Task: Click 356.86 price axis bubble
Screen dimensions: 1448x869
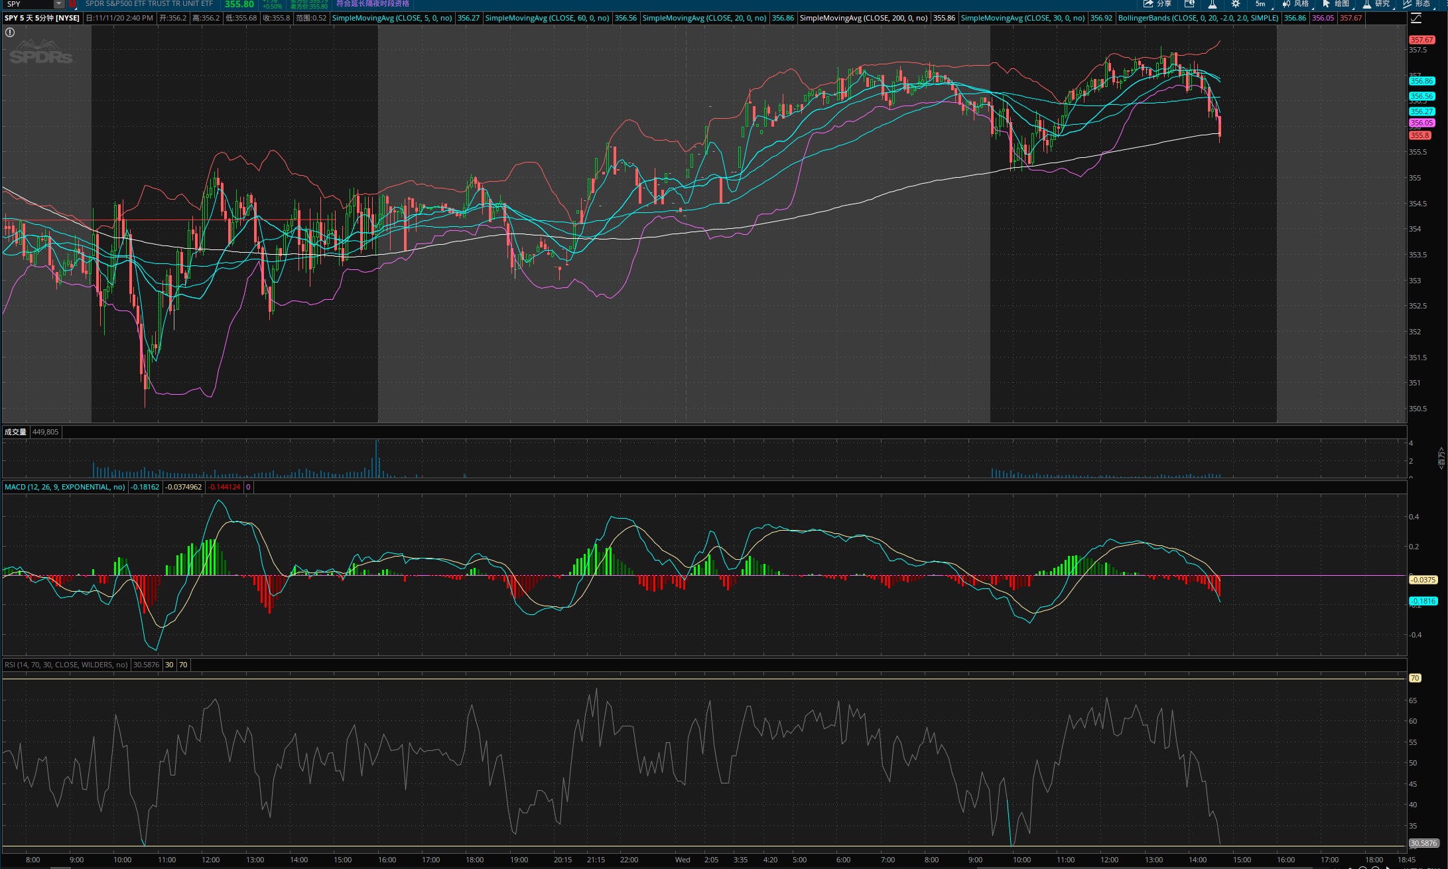Action: pos(1422,81)
